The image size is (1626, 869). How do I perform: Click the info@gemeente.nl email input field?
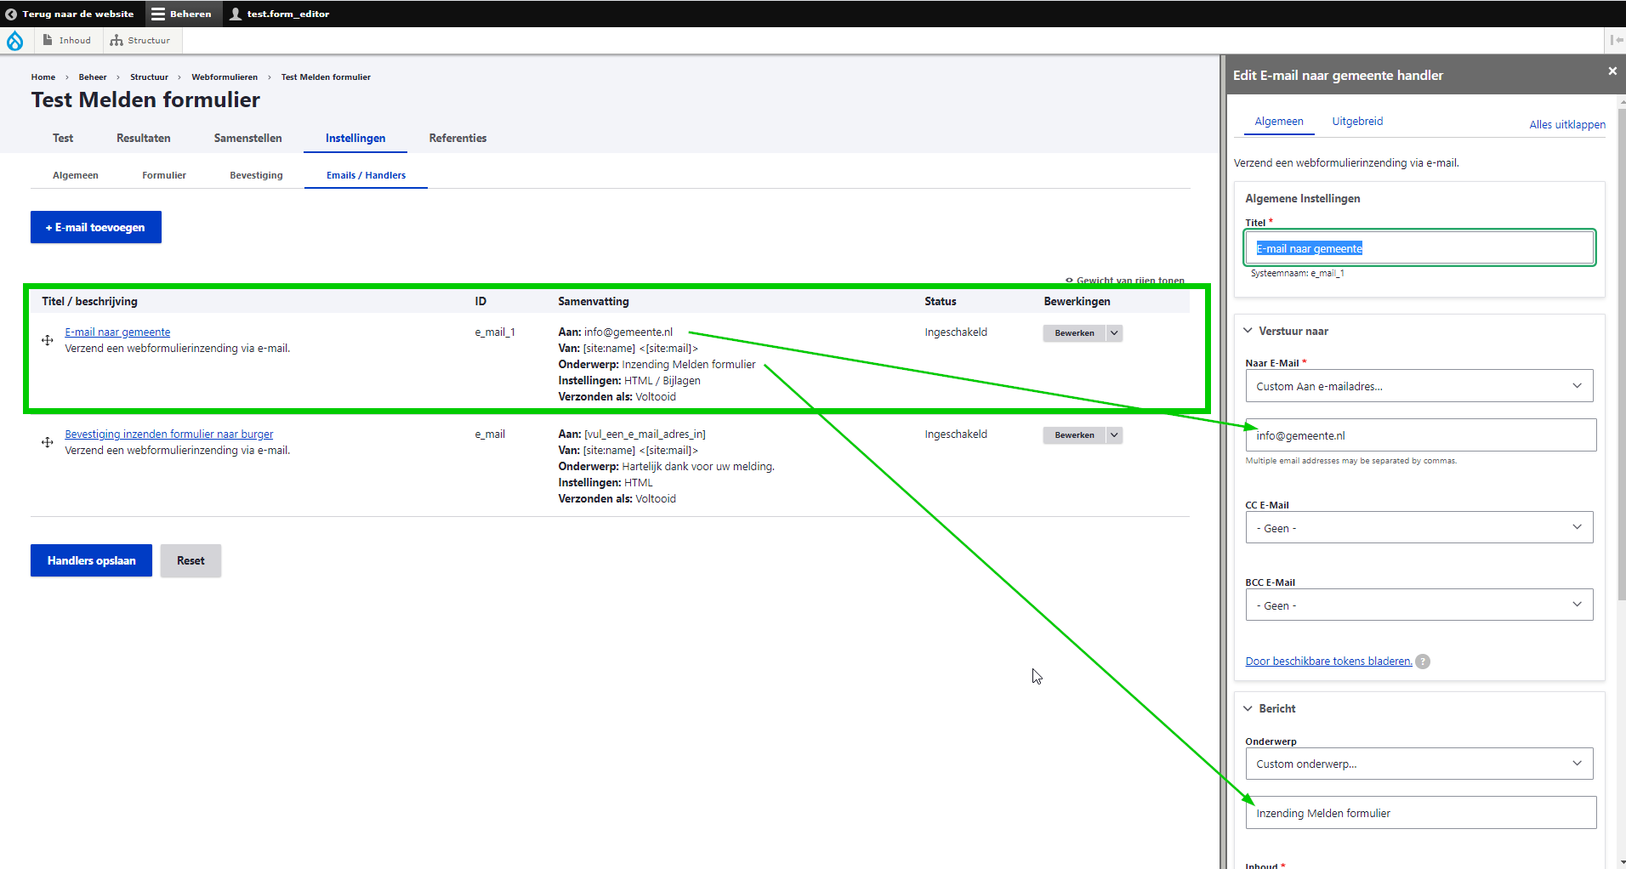tap(1420, 435)
